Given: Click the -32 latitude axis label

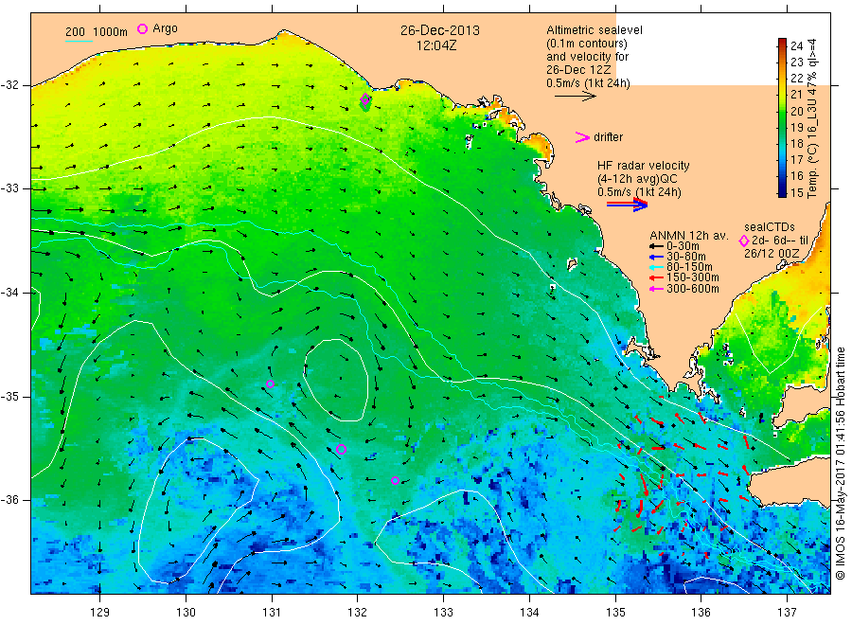Looking at the screenshot, I should (9, 85).
